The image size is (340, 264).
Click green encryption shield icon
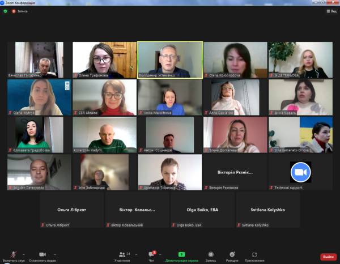(x=5, y=11)
